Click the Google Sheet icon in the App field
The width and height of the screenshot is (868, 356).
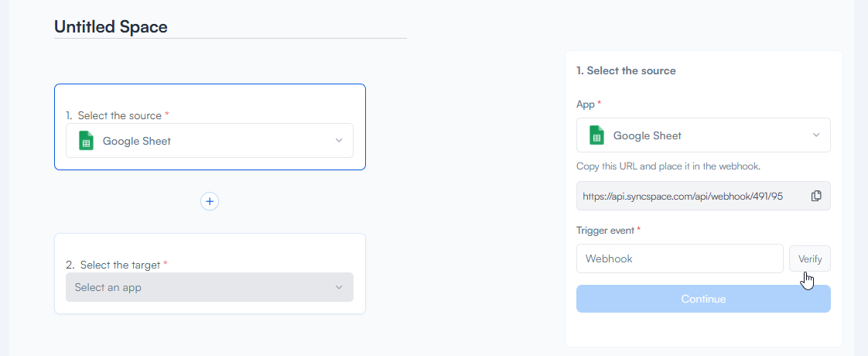[596, 135]
